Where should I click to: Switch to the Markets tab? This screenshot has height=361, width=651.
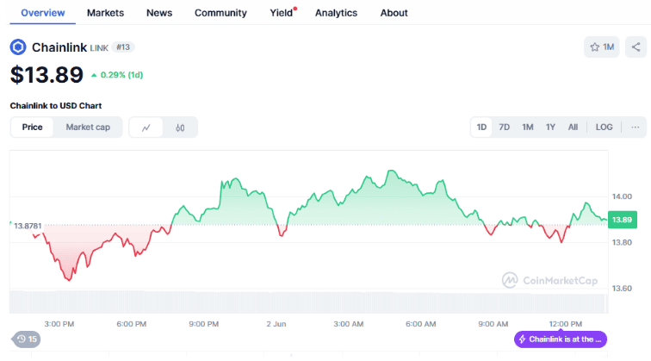tap(105, 13)
